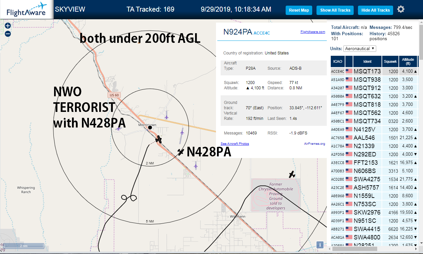Select the SKW2976 row
Screen dimensions: 423x254
(374, 212)
